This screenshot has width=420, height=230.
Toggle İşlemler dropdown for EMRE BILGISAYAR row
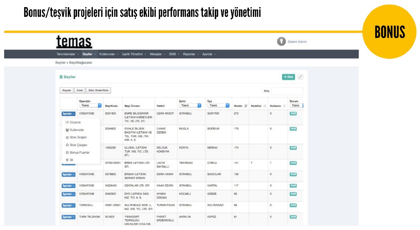[68, 114]
